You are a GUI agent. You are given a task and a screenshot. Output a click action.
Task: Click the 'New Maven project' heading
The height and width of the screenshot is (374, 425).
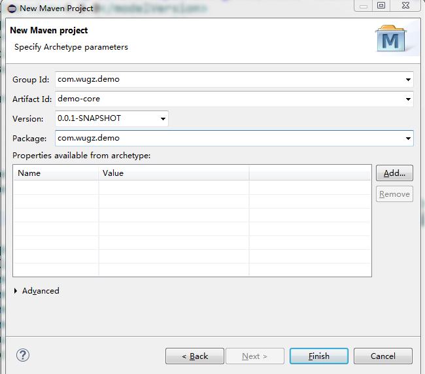49,30
